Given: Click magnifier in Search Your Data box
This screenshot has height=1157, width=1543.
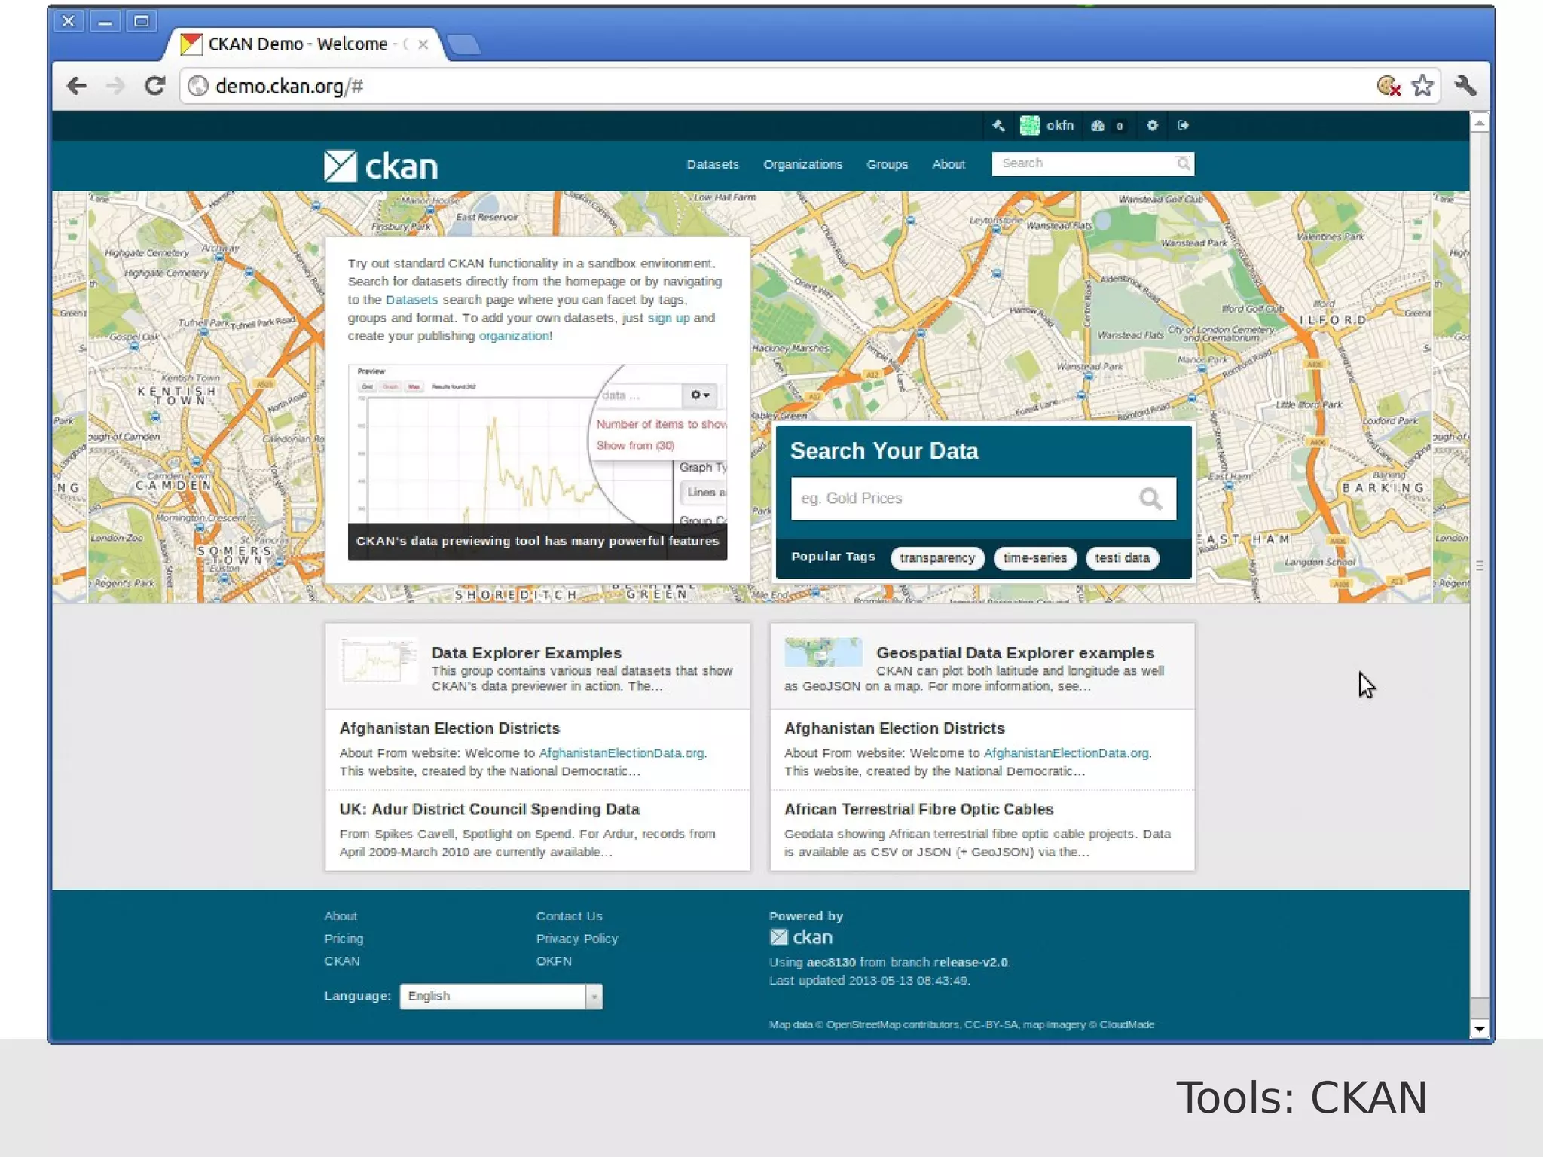Looking at the screenshot, I should point(1150,499).
